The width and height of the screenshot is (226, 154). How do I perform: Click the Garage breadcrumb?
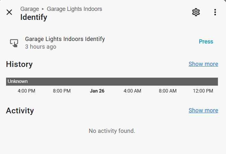30,9
